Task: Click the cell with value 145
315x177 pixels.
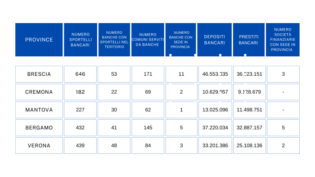Action: point(148,128)
